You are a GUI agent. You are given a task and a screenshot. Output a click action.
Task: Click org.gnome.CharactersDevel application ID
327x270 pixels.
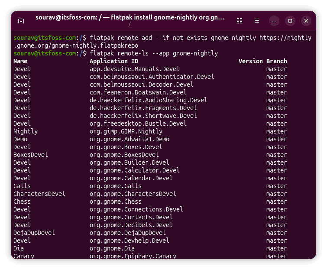(x=133, y=194)
